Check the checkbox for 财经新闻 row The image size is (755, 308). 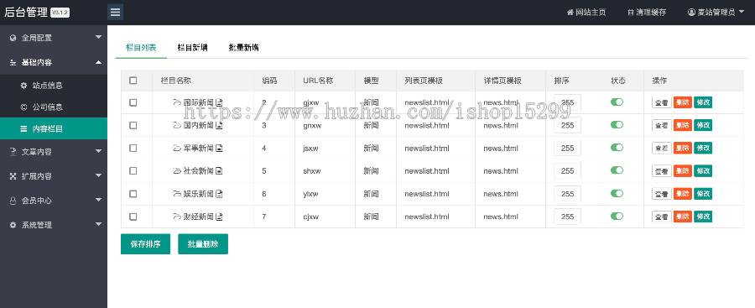133,217
